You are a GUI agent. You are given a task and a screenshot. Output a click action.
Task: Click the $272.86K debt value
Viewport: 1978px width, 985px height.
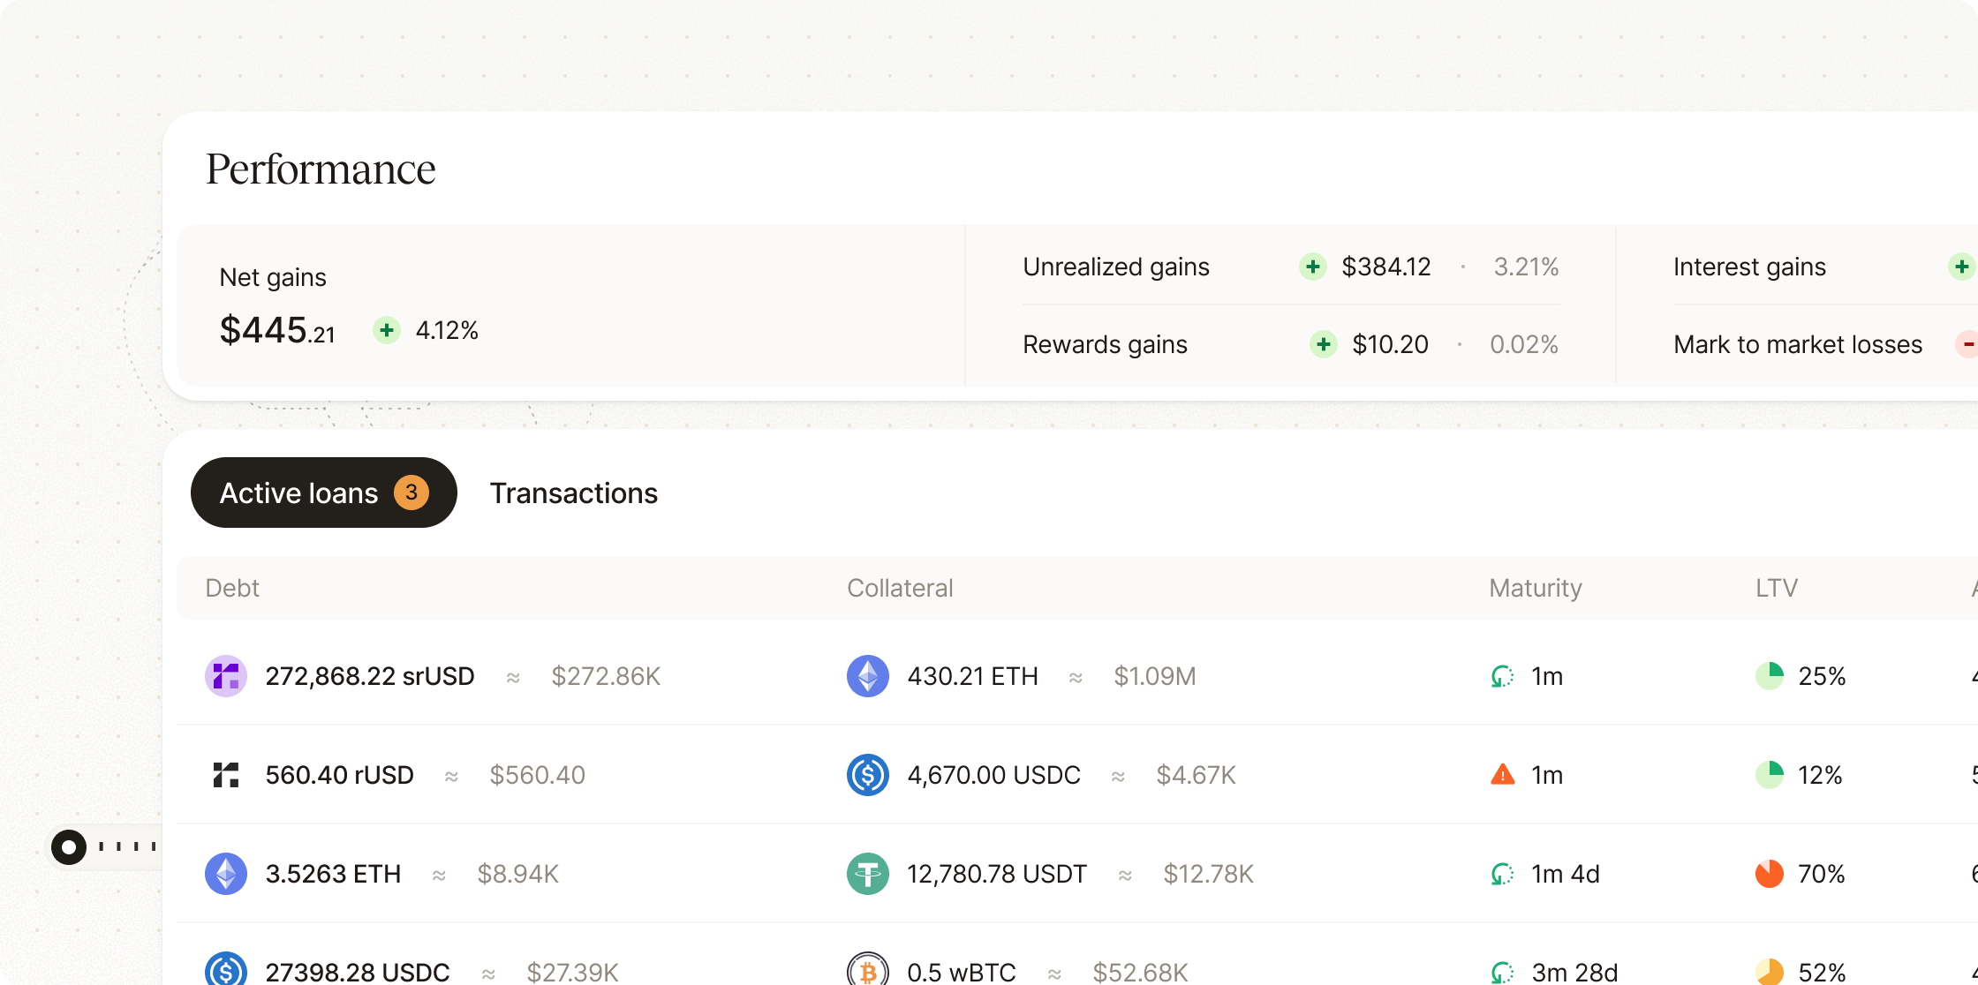pos(606,676)
